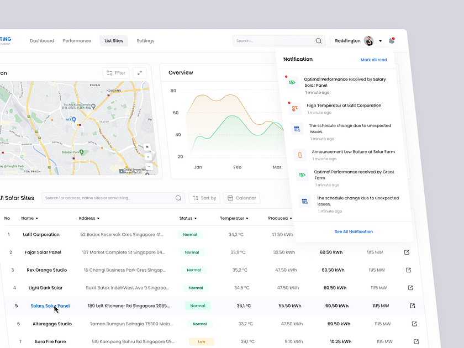This screenshot has height=348, width=464.
Task: Click the map fullscreen expand icon
Action: [139, 72]
